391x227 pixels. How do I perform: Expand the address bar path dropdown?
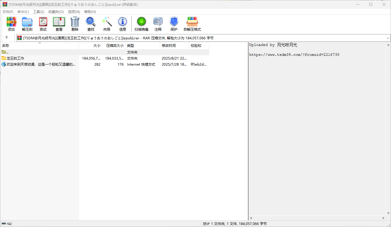388,38
